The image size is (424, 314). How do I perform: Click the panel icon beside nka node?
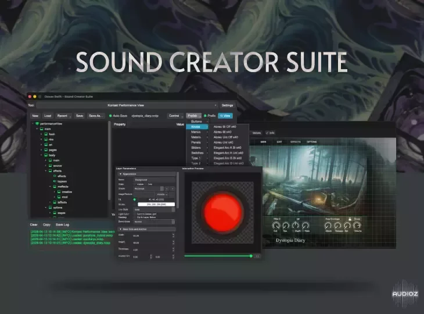[46, 140]
